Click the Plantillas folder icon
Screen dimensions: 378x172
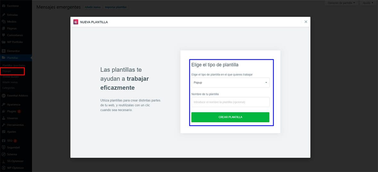4,58
